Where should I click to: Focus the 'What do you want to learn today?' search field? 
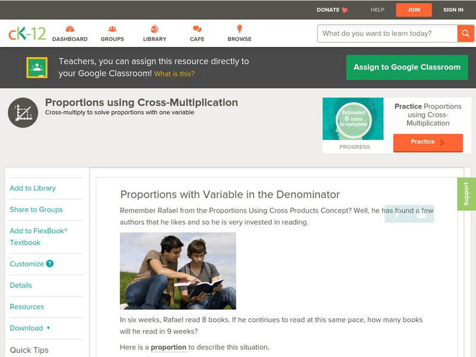(387, 33)
